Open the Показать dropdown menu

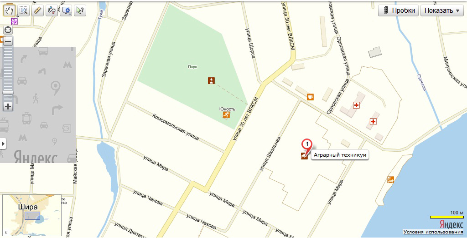coord(442,11)
